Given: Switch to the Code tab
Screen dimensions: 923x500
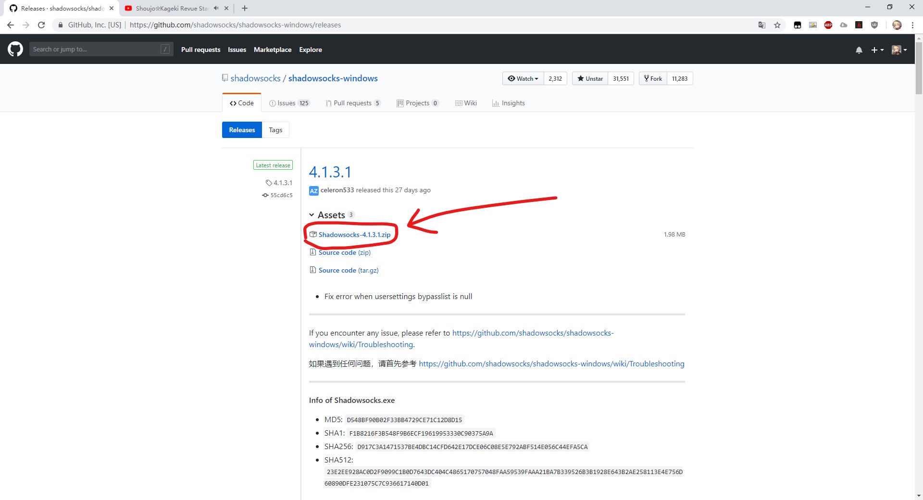Looking at the screenshot, I should 241,103.
